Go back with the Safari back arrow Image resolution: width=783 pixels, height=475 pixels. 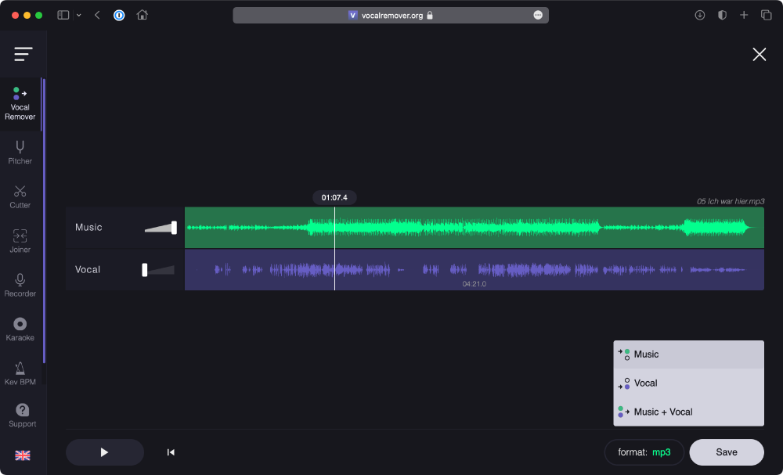click(97, 15)
